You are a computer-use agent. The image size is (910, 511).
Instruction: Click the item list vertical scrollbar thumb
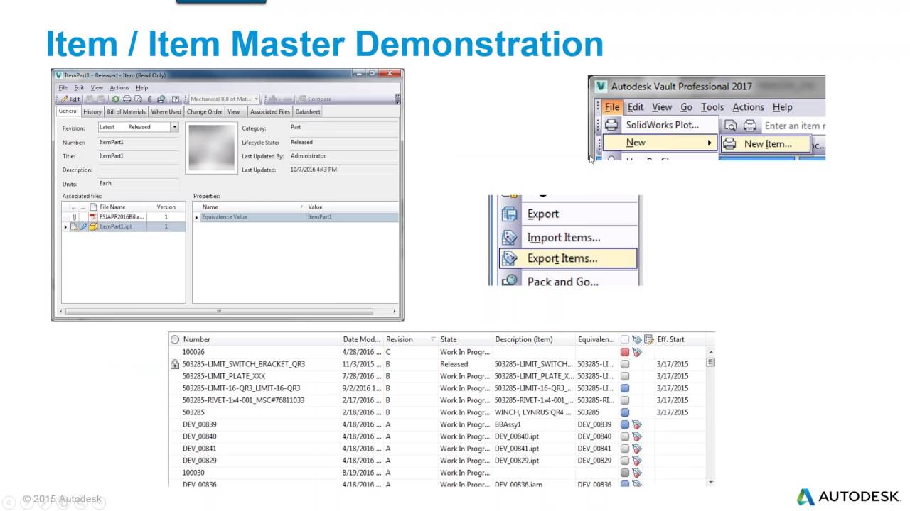click(x=710, y=361)
